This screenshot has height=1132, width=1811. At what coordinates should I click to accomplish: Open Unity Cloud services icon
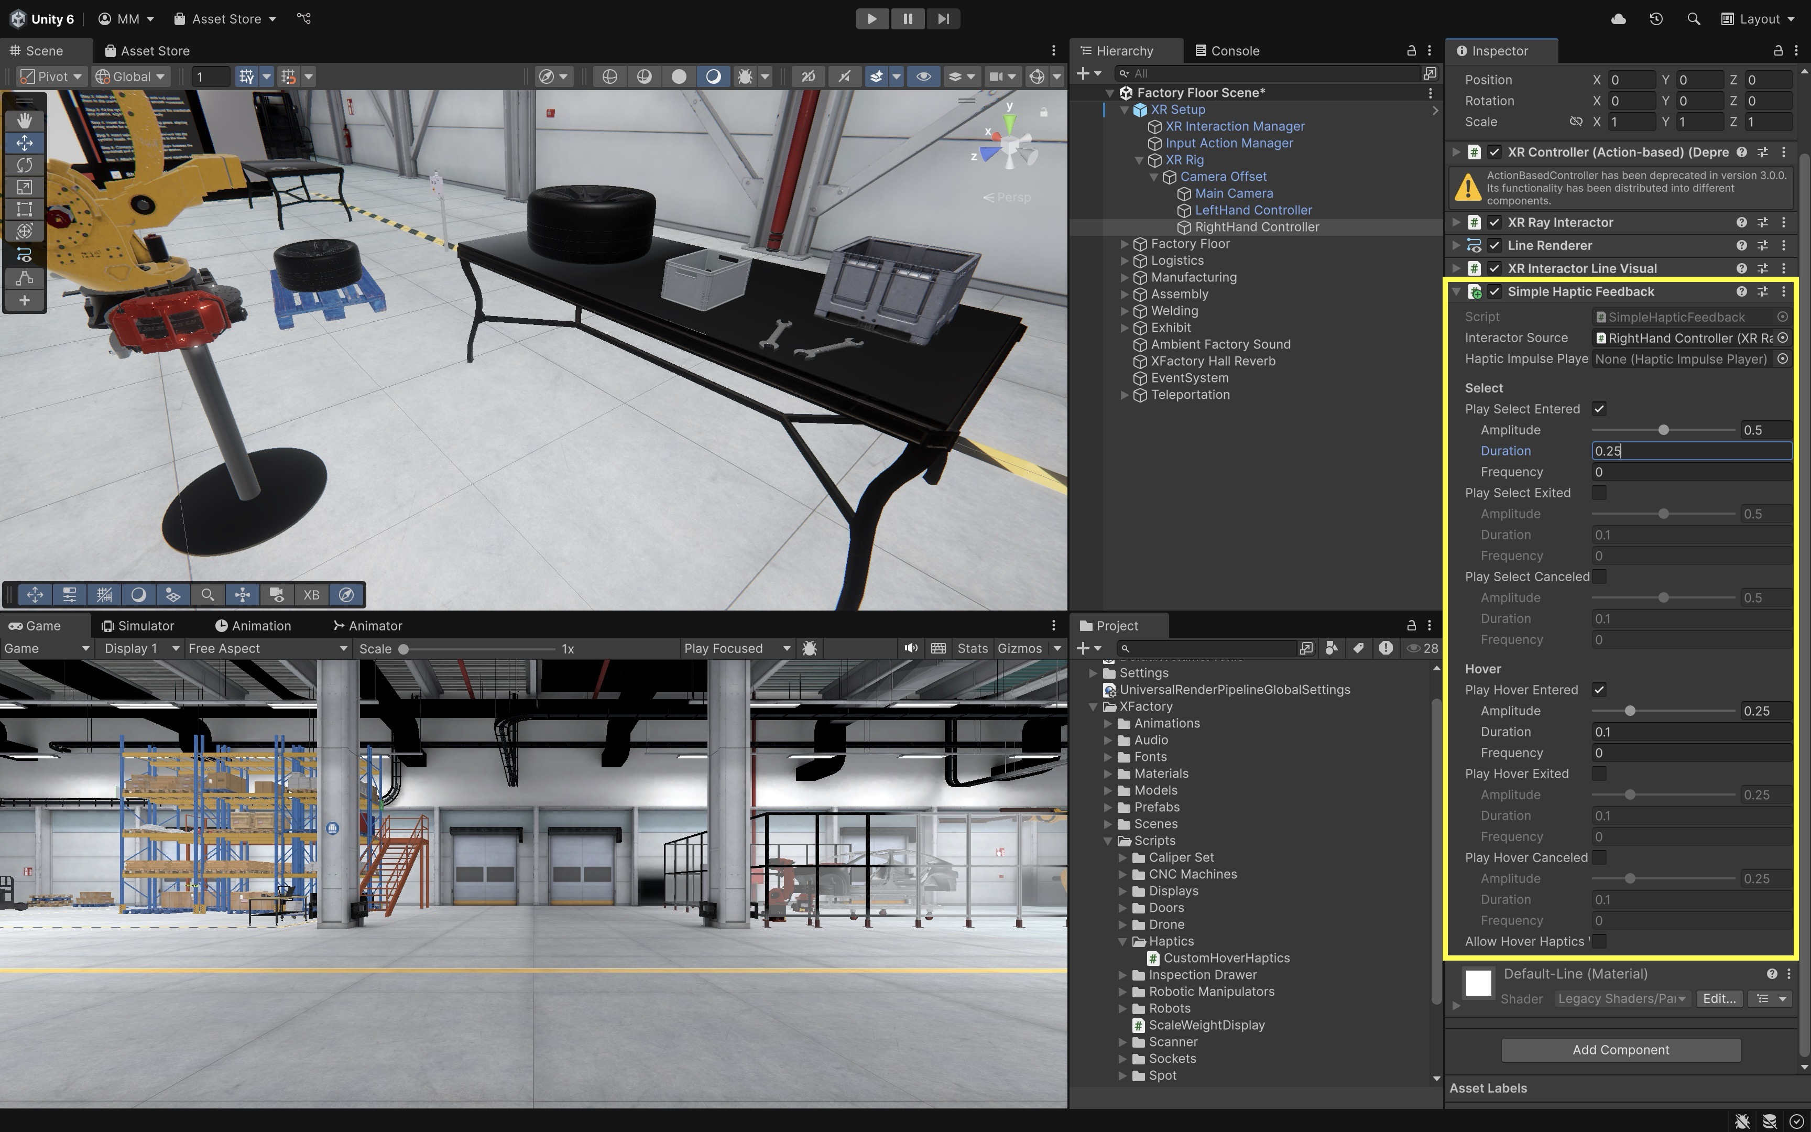tap(1618, 19)
